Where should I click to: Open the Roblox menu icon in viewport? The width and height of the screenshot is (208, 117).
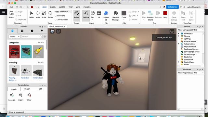click(x=52, y=31)
